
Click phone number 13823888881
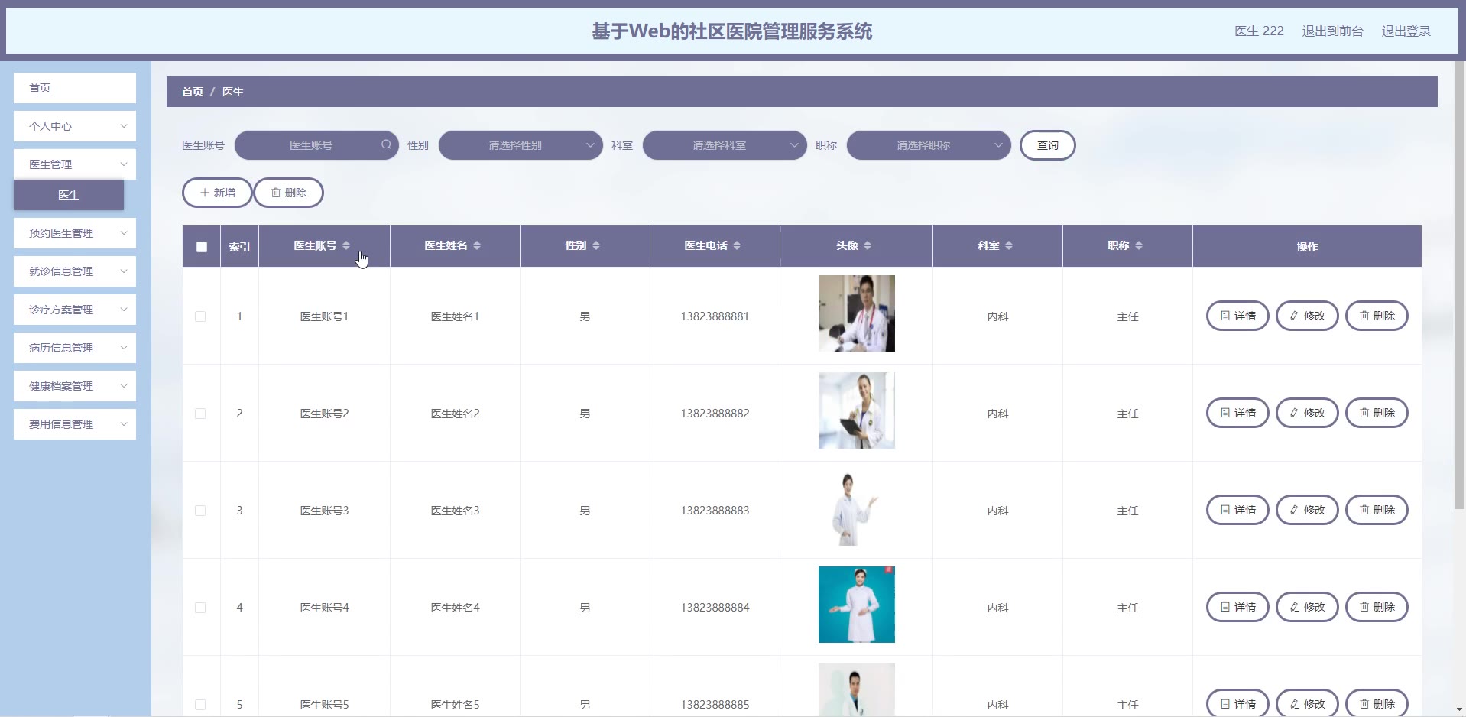715,316
